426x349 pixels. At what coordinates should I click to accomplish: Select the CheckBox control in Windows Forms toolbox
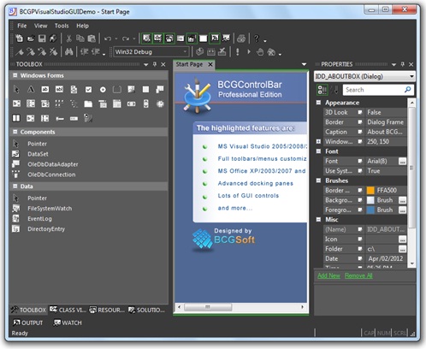coord(88,90)
